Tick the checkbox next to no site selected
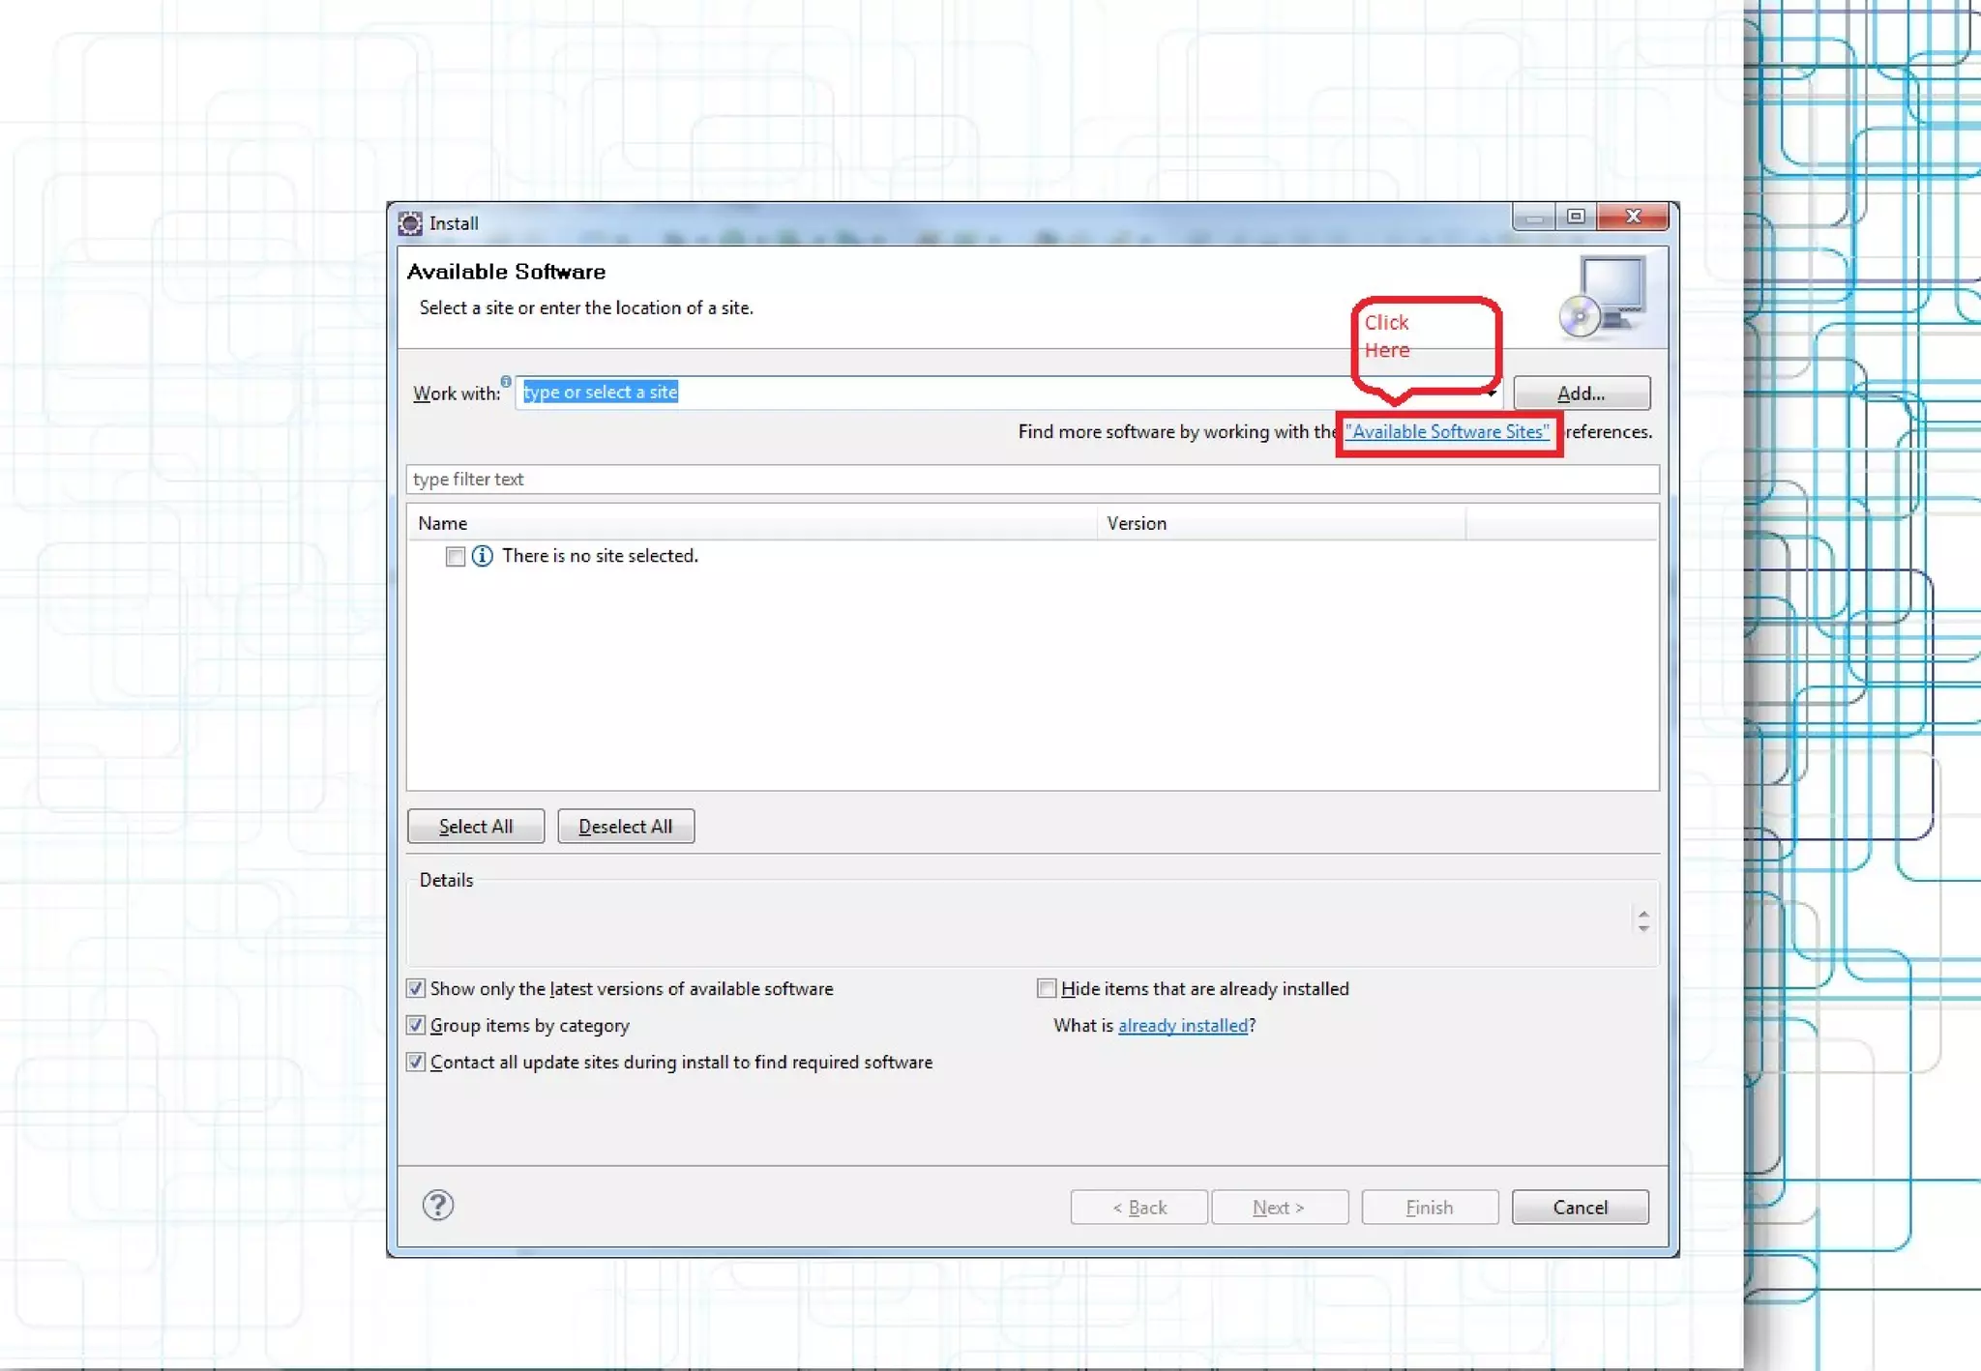1981x1371 pixels. (x=455, y=556)
